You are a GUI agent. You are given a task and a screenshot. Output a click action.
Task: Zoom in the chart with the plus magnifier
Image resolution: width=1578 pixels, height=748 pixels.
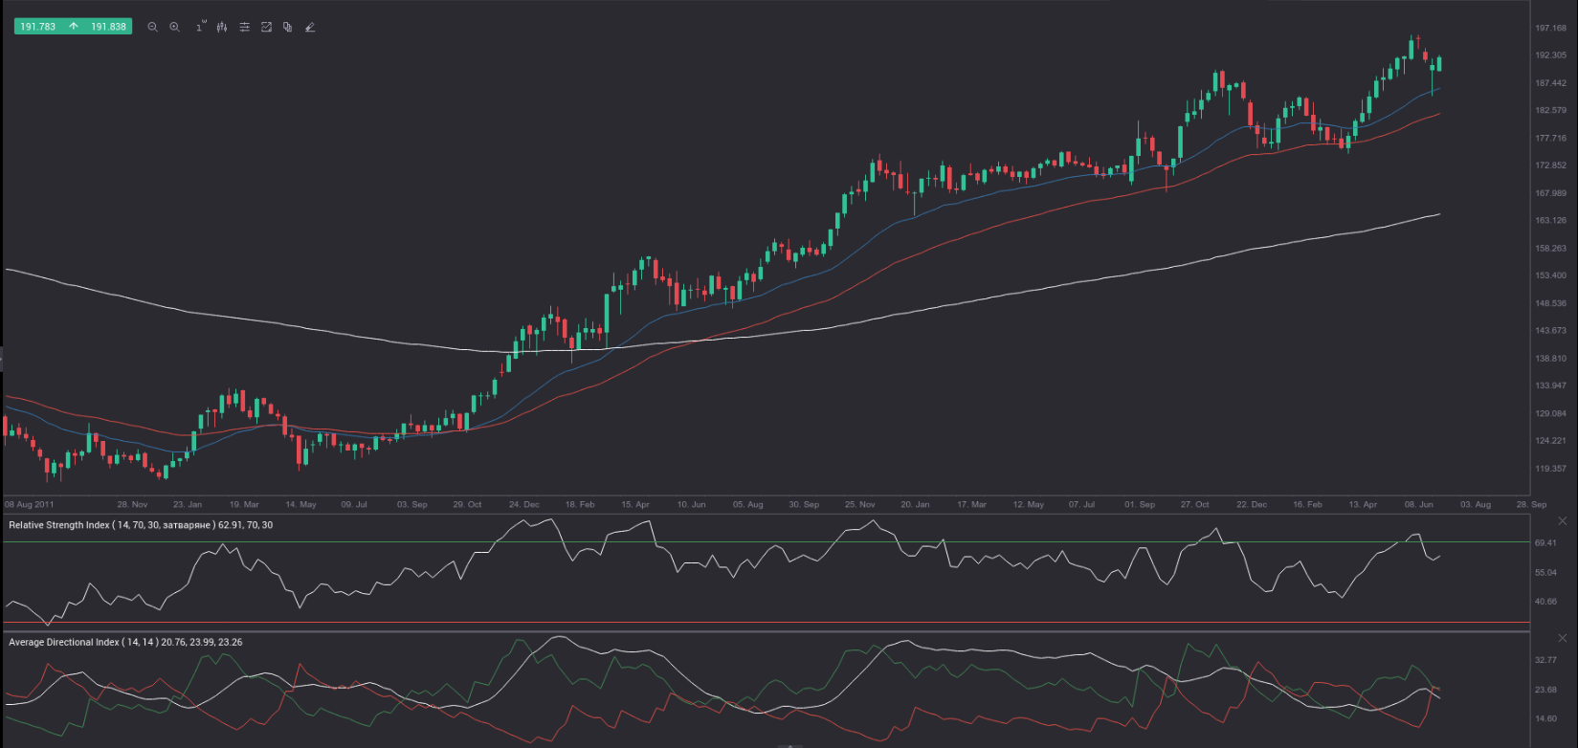tap(174, 27)
